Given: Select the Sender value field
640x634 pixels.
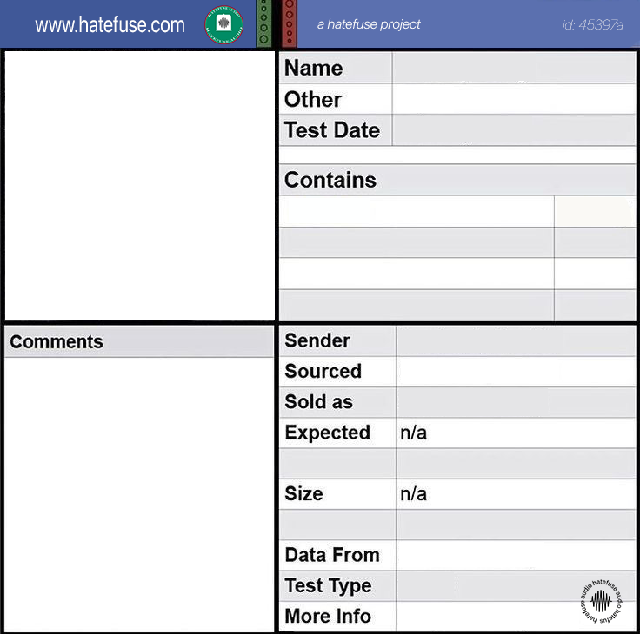Looking at the screenshot, I should pyautogui.click(x=516, y=340).
